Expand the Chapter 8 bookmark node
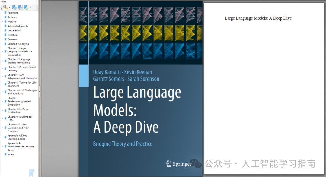This screenshot has width=326, height=177. (2, 111)
